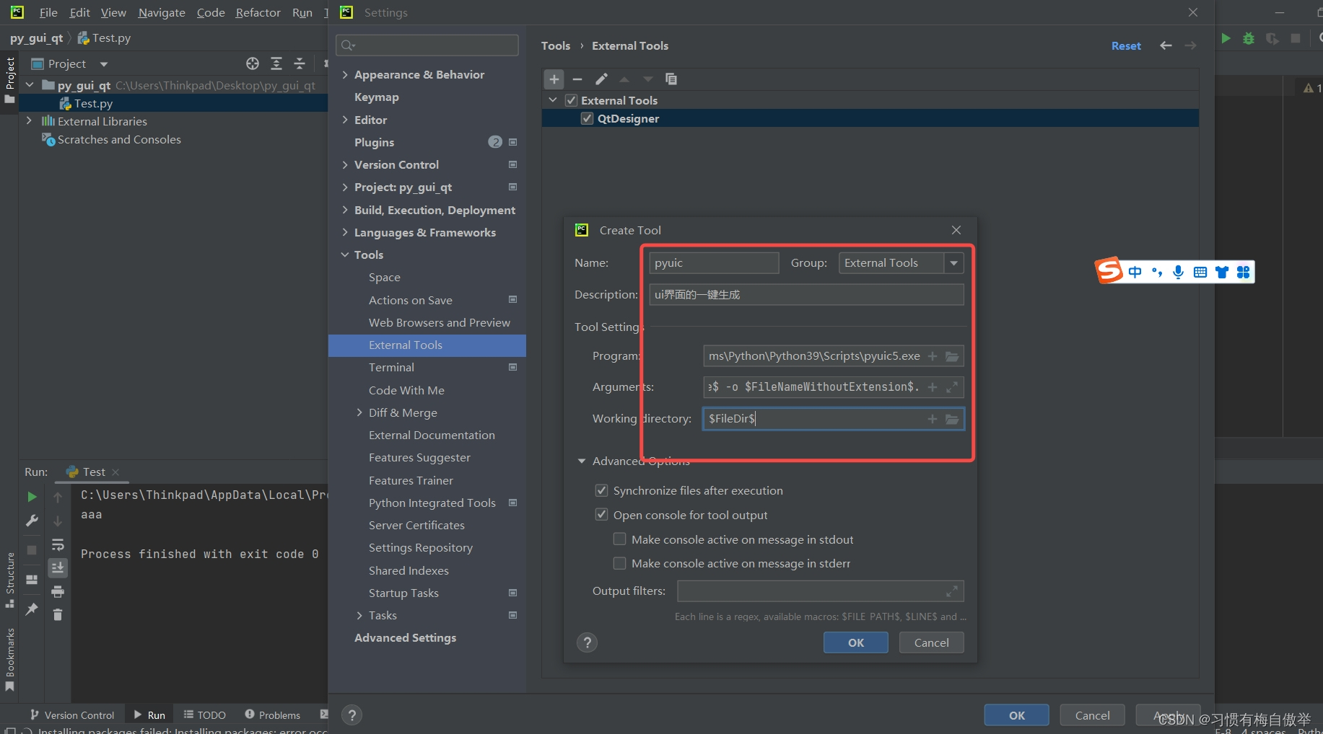Image resolution: width=1323 pixels, height=734 pixels.
Task: Duplicate the selected external tool
Action: click(x=671, y=79)
